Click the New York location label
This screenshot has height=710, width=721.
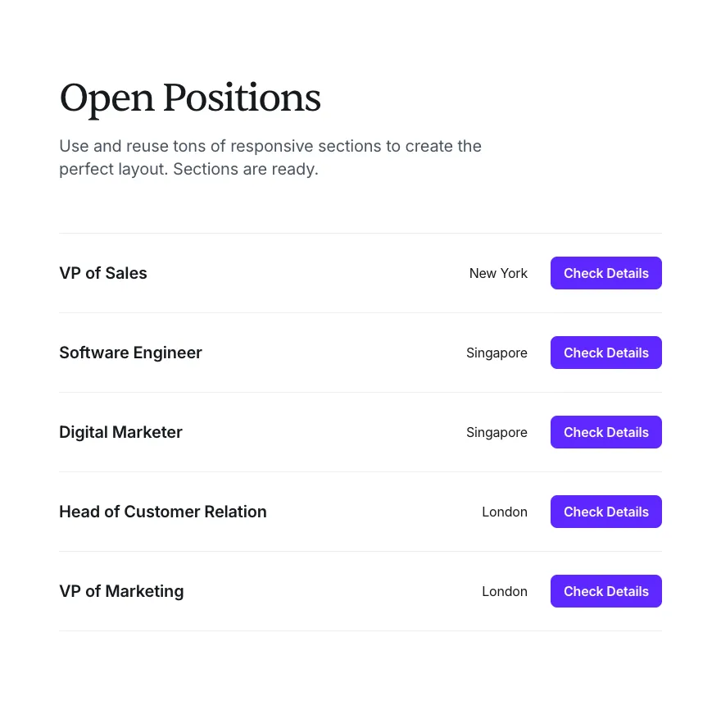pos(498,273)
